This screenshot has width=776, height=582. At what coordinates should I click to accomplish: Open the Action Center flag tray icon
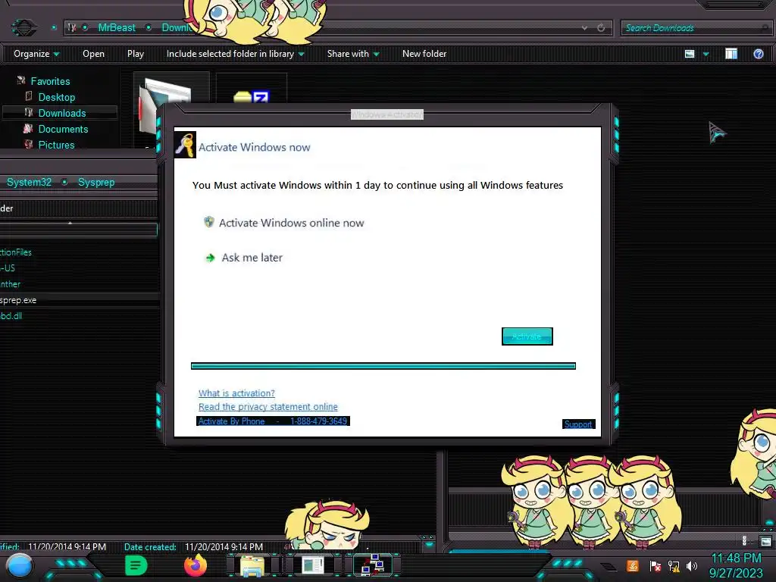(x=655, y=566)
